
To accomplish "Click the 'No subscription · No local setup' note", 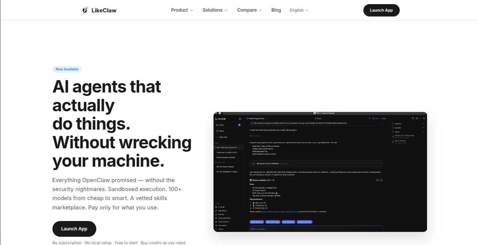I will (119, 243).
